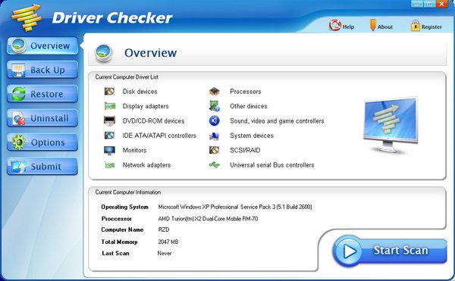Click the Sound controllers speaker icon
455x281 pixels.
point(215,120)
